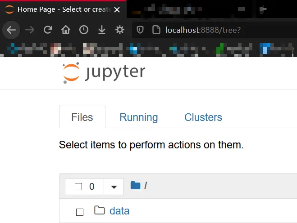Reload the Jupyter page
The width and height of the screenshot is (297, 223).
pyautogui.click(x=48, y=30)
